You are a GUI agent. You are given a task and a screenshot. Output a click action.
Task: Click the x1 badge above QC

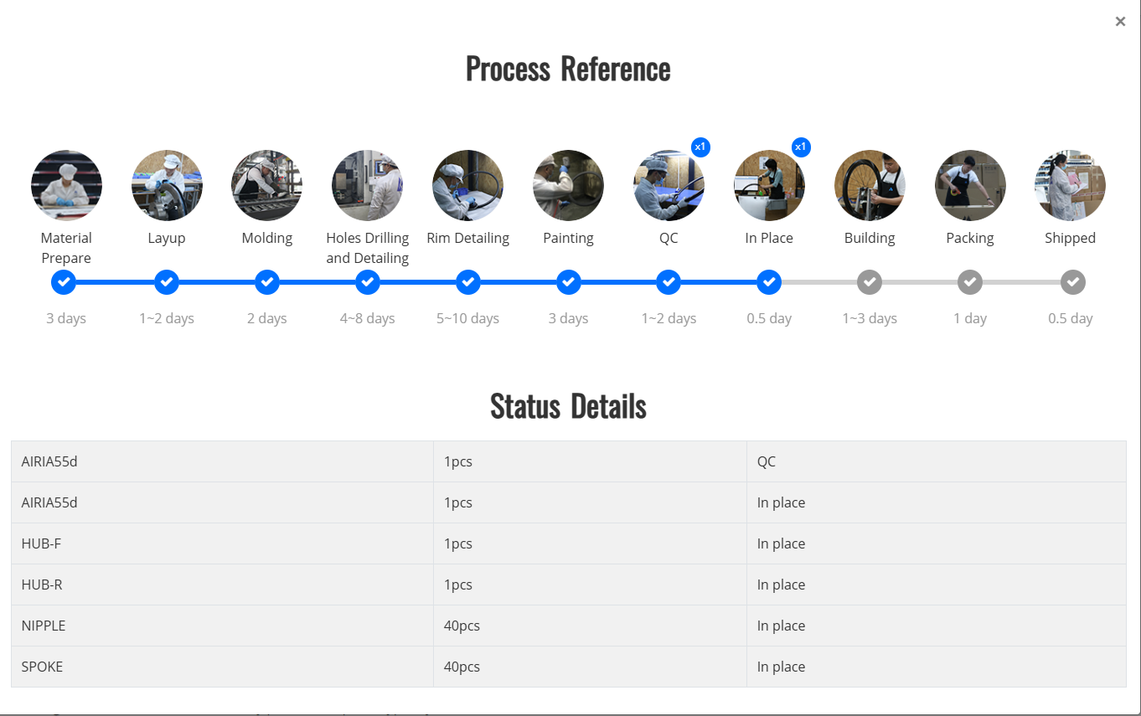700,147
